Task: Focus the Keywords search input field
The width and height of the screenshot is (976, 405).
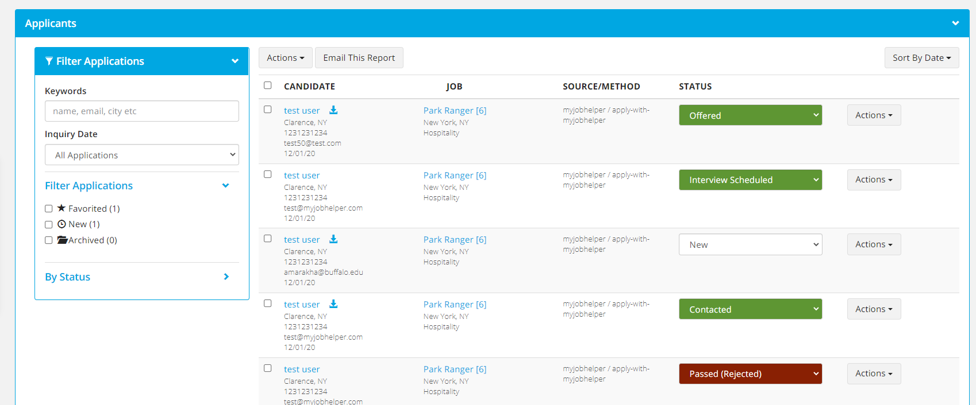Action: point(142,111)
